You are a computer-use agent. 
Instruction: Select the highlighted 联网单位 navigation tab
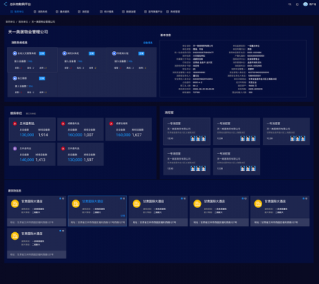point(17,11)
